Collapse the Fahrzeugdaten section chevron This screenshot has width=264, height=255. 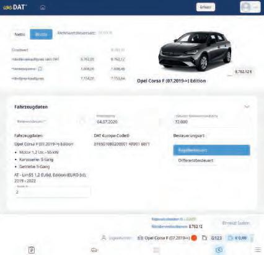click(247, 107)
